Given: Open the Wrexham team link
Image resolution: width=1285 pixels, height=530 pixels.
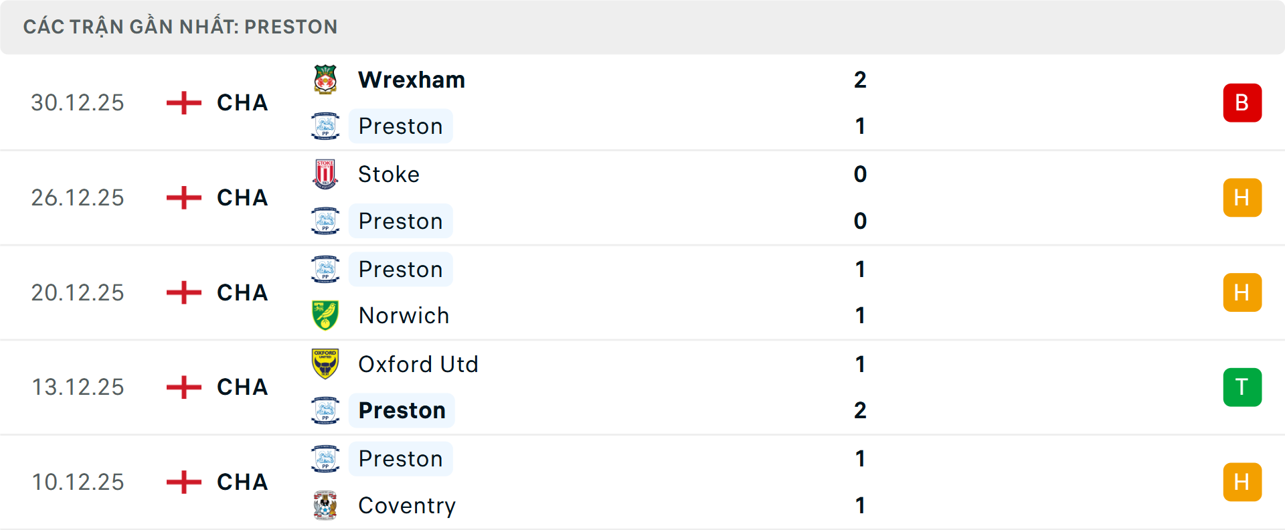Looking at the screenshot, I should (412, 80).
